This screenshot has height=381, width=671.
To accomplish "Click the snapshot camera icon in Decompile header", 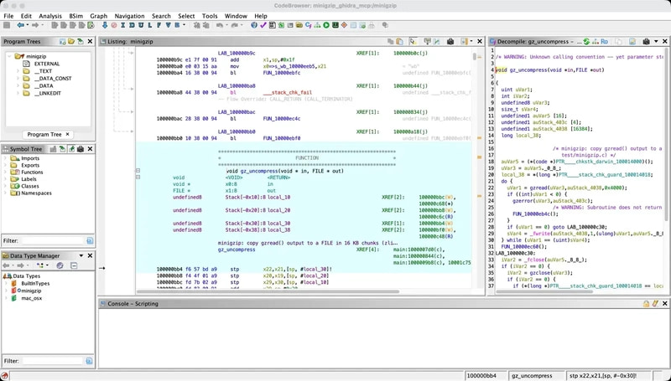I will click(x=646, y=41).
